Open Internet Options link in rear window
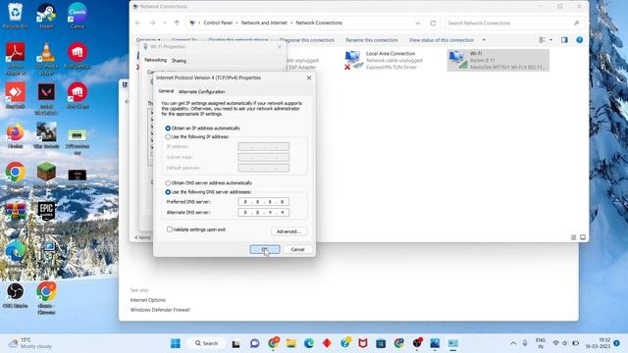Image resolution: width=628 pixels, height=353 pixels. pyautogui.click(x=148, y=300)
